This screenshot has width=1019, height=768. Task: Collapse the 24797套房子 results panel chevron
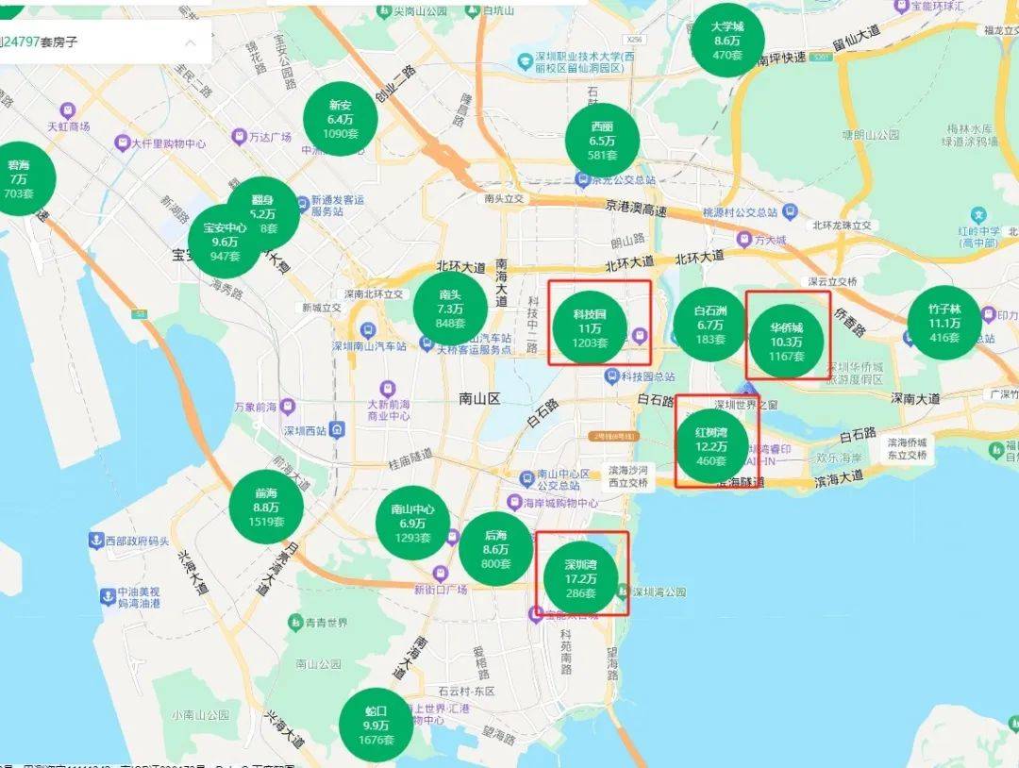191,42
